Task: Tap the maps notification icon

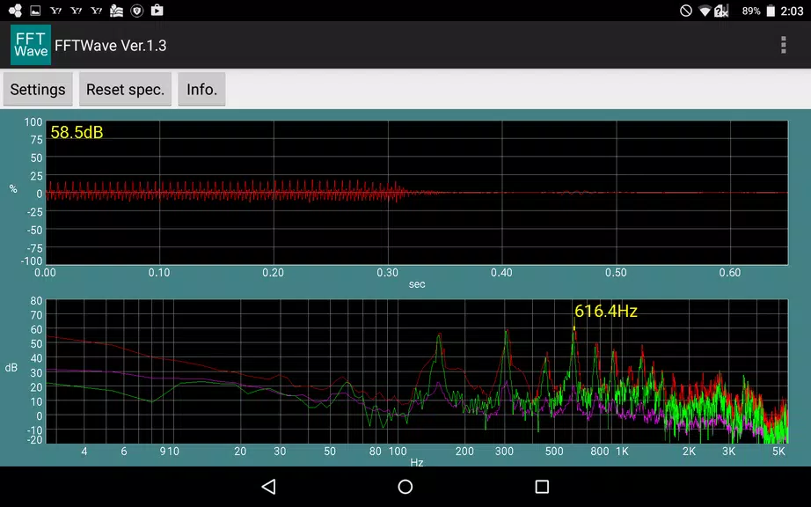Action: pyautogui.click(x=115, y=11)
